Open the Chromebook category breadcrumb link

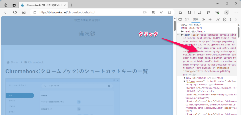tap(34, 62)
